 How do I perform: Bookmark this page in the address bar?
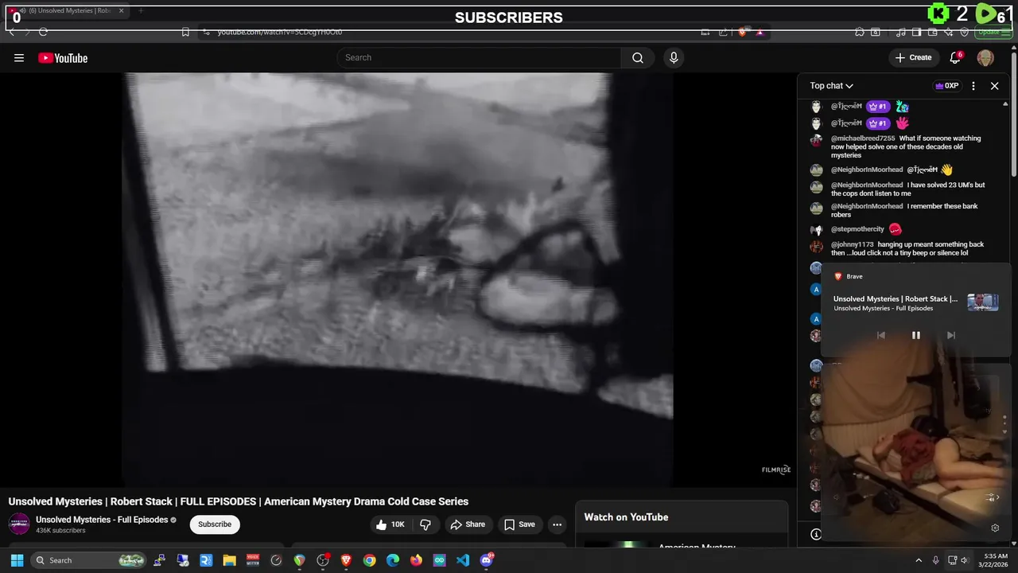pos(185,32)
